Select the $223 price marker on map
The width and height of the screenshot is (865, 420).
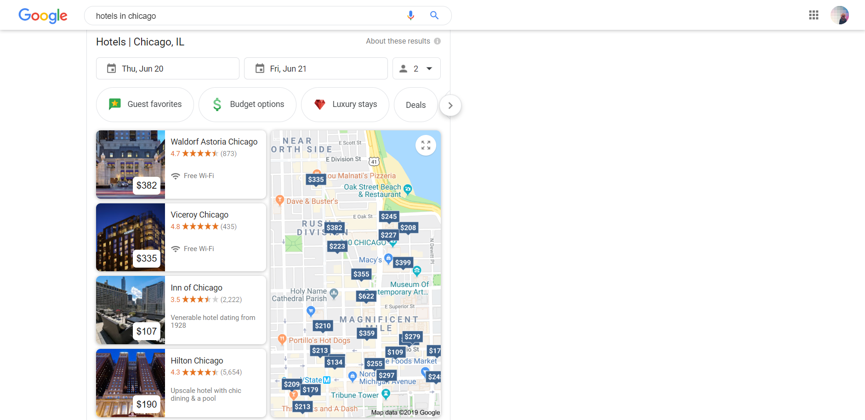click(x=337, y=246)
